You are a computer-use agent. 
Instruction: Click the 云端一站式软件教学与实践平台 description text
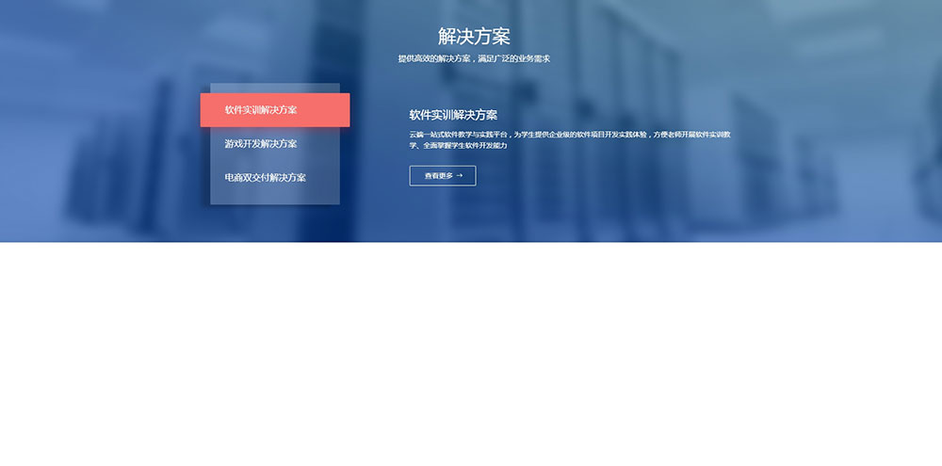coord(458,135)
